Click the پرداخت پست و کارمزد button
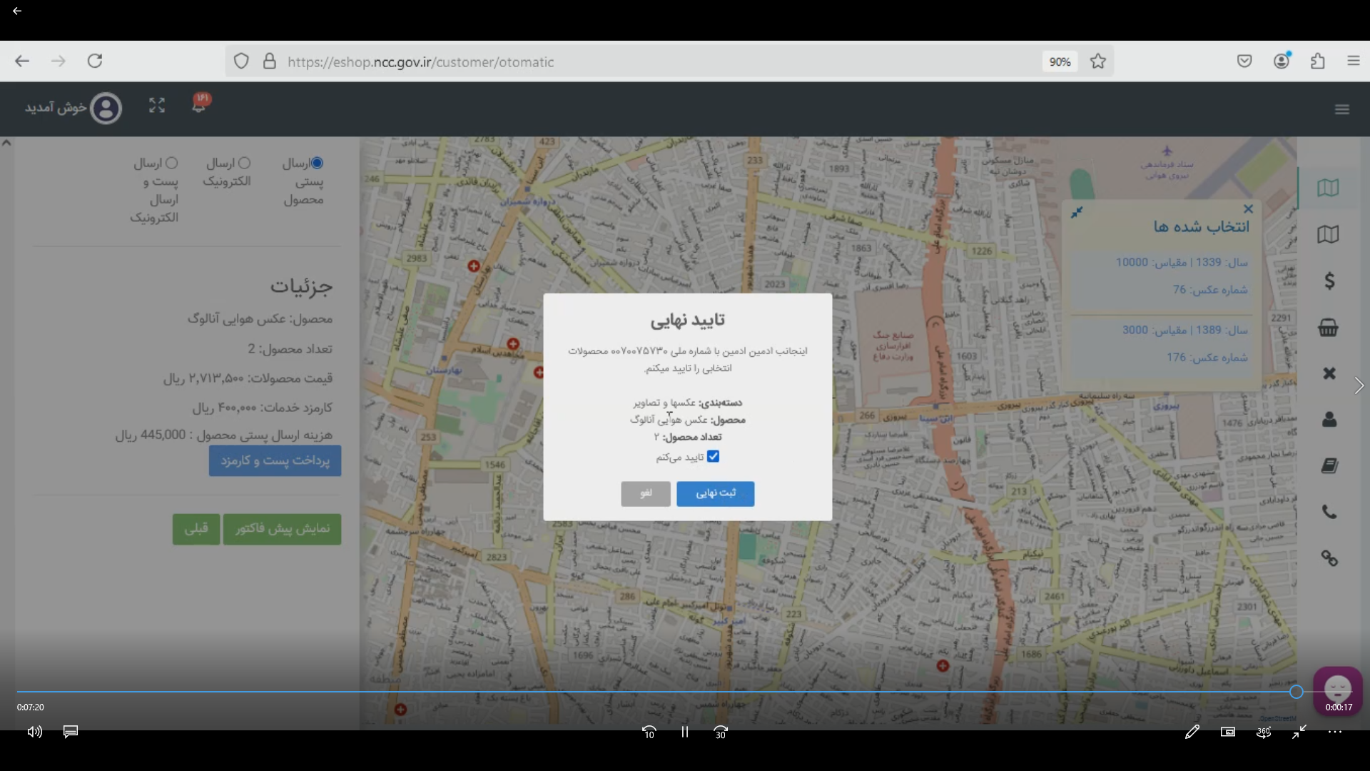 click(275, 461)
